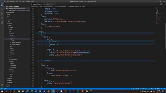Viewport: 166px width, 93px height.
Task: Open plugins.bundle.js file
Action: tap(16, 44)
